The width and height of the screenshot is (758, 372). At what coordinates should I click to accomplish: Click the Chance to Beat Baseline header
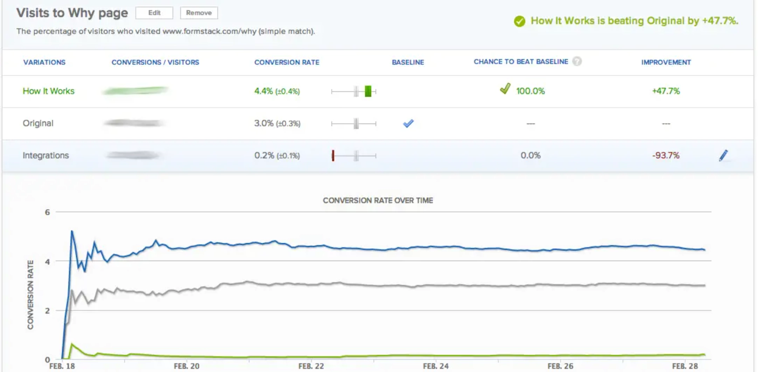(x=521, y=62)
